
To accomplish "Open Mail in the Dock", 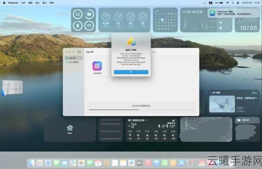I will [65, 163].
